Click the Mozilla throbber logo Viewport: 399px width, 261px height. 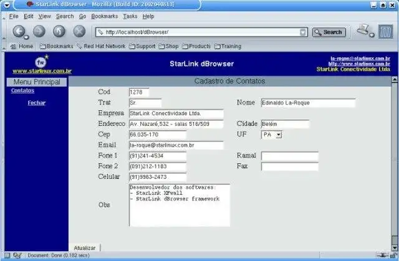coord(385,32)
